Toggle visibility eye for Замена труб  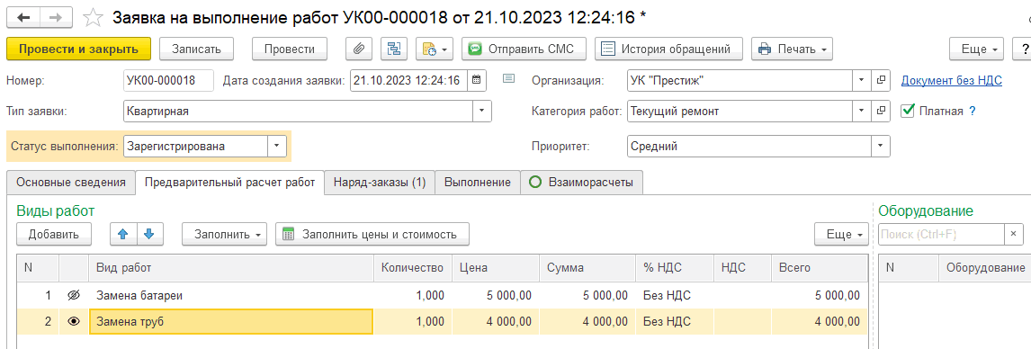coord(74,321)
